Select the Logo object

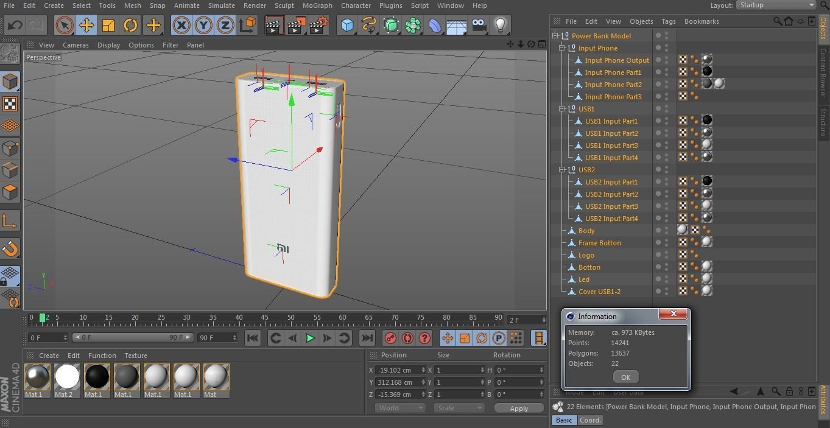[586, 255]
